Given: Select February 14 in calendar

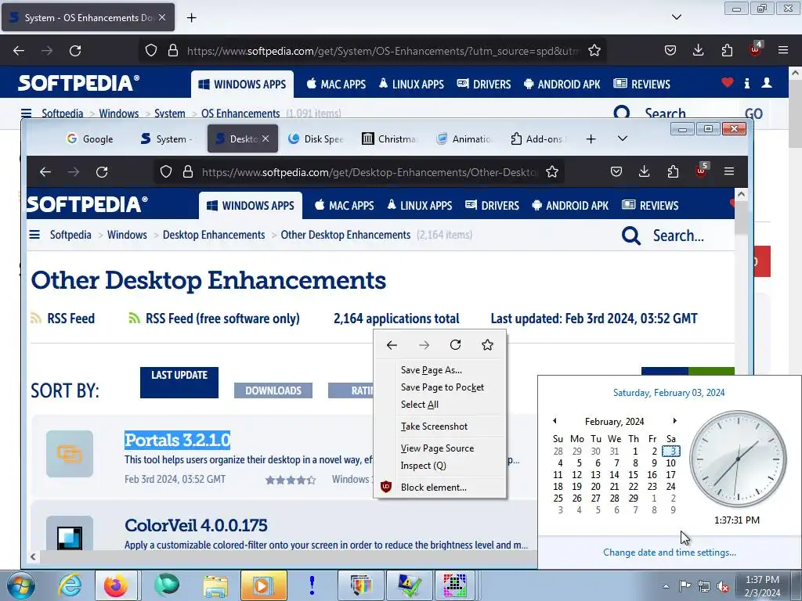Looking at the screenshot, I should 614,475.
